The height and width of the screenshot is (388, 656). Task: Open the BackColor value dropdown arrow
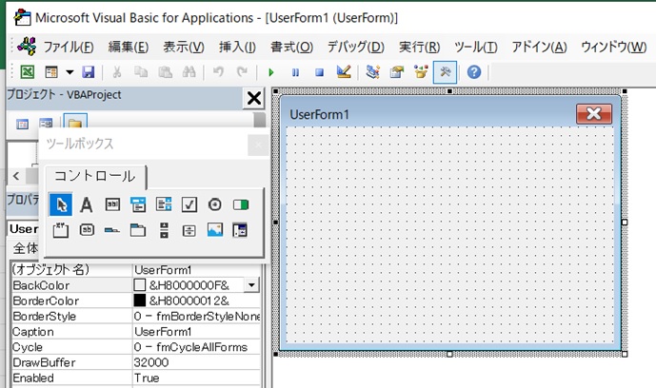(x=251, y=285)
